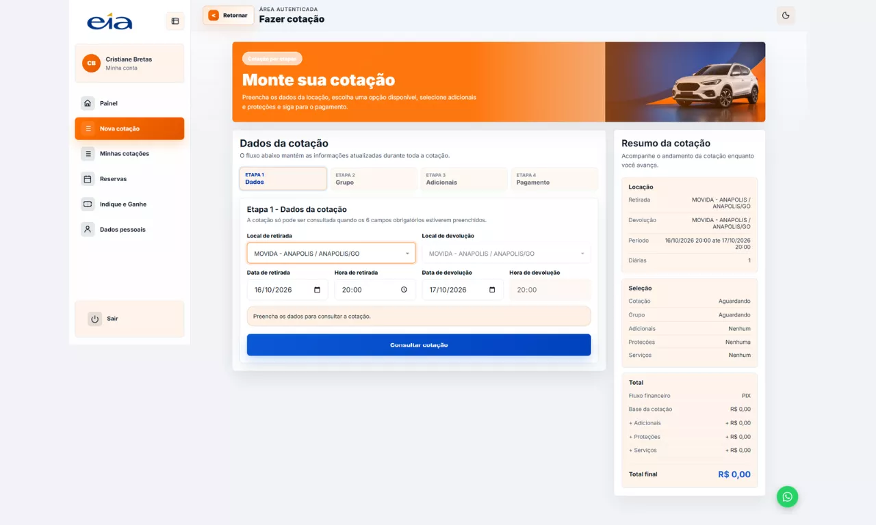This screenshot has height=525, width=876.
Task: Click the Diárias value 1
Action: pyautogui.click(x=749, y=260)
